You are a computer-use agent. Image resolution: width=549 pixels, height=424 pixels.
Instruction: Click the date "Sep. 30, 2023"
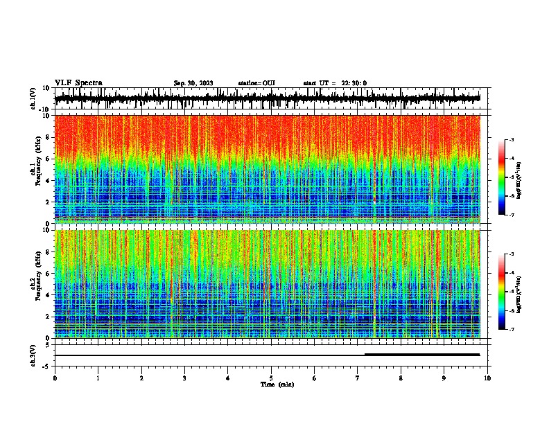pyautogui.click(x=193, y=83)
